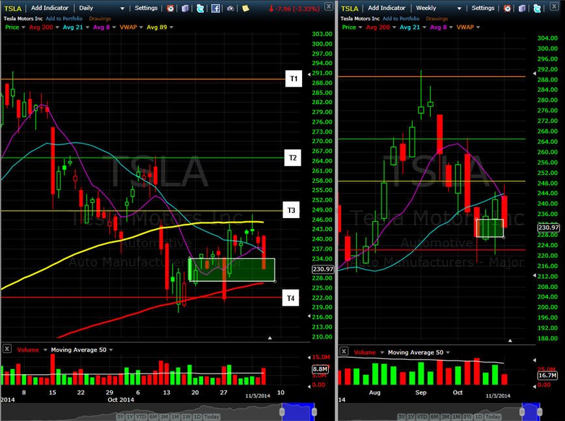This screenshot has height=421, width=565.
Task: Remove the Volume pane in Weekly chart
Action: click(x=344, y=351)
